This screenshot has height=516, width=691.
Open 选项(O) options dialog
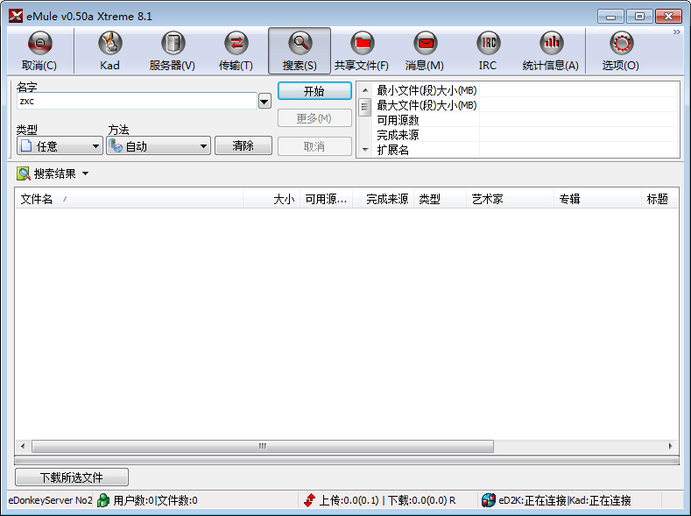point(621,51)
